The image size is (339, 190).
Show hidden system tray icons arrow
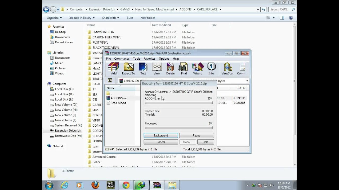pos(247,185)
